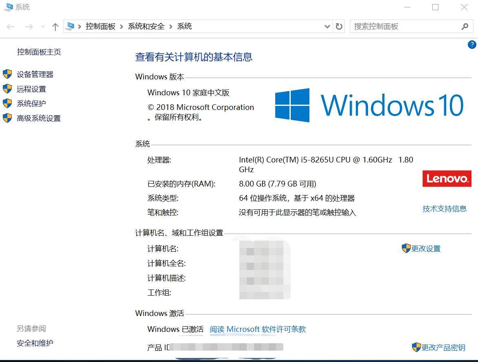478x362 pixels.
Task: Click the shield icon beside 设备管理器
Action: point(7,74)
